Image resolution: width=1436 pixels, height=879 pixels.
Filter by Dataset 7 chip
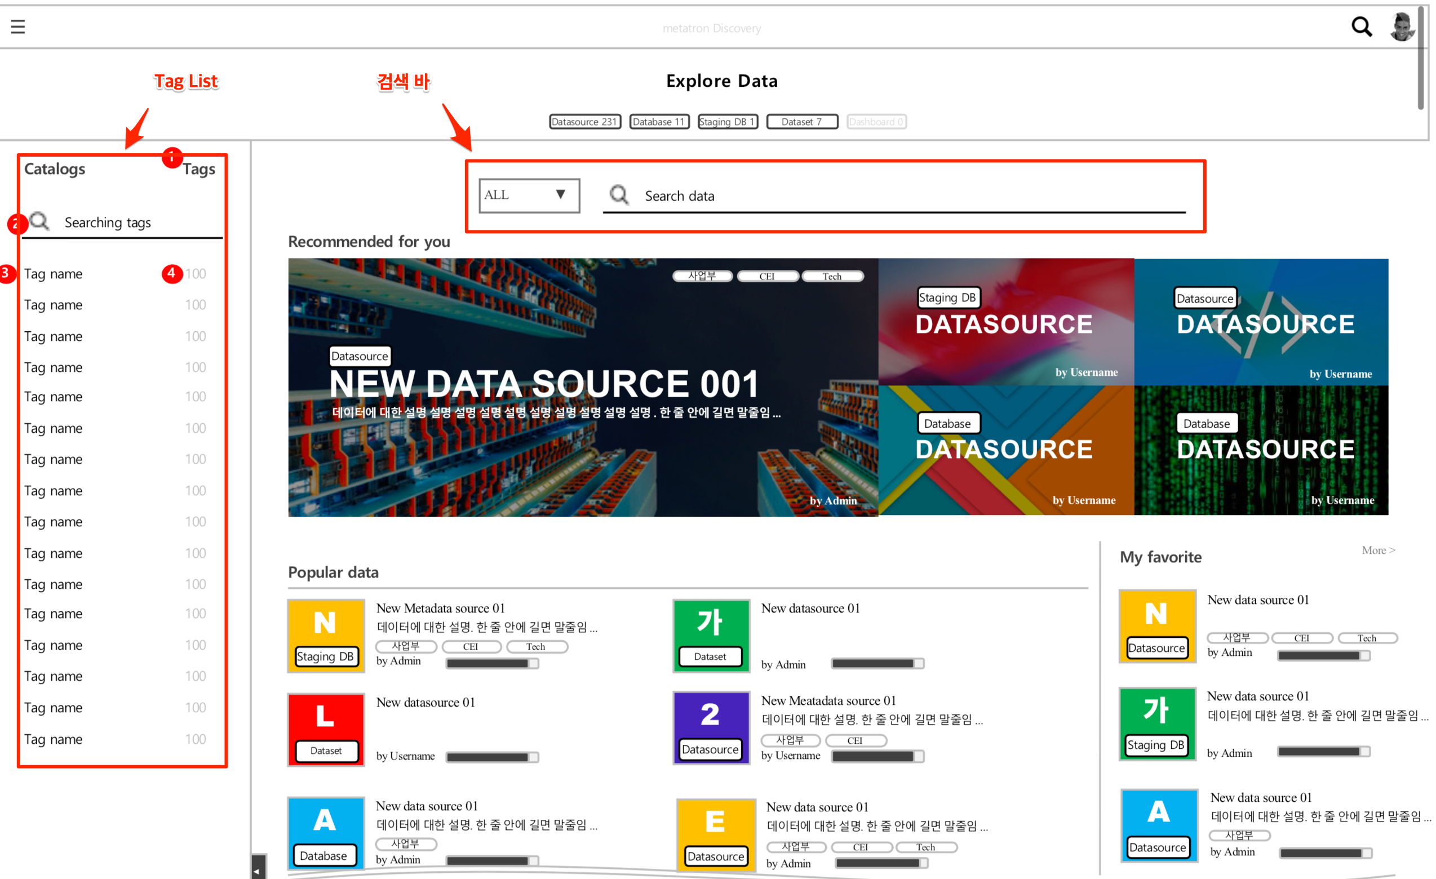(x=802, y=122)
